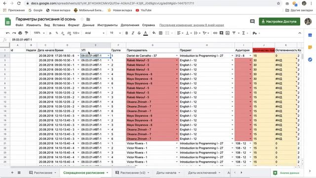
Task: Open the cell borders menu
Action: coord(160,33)
